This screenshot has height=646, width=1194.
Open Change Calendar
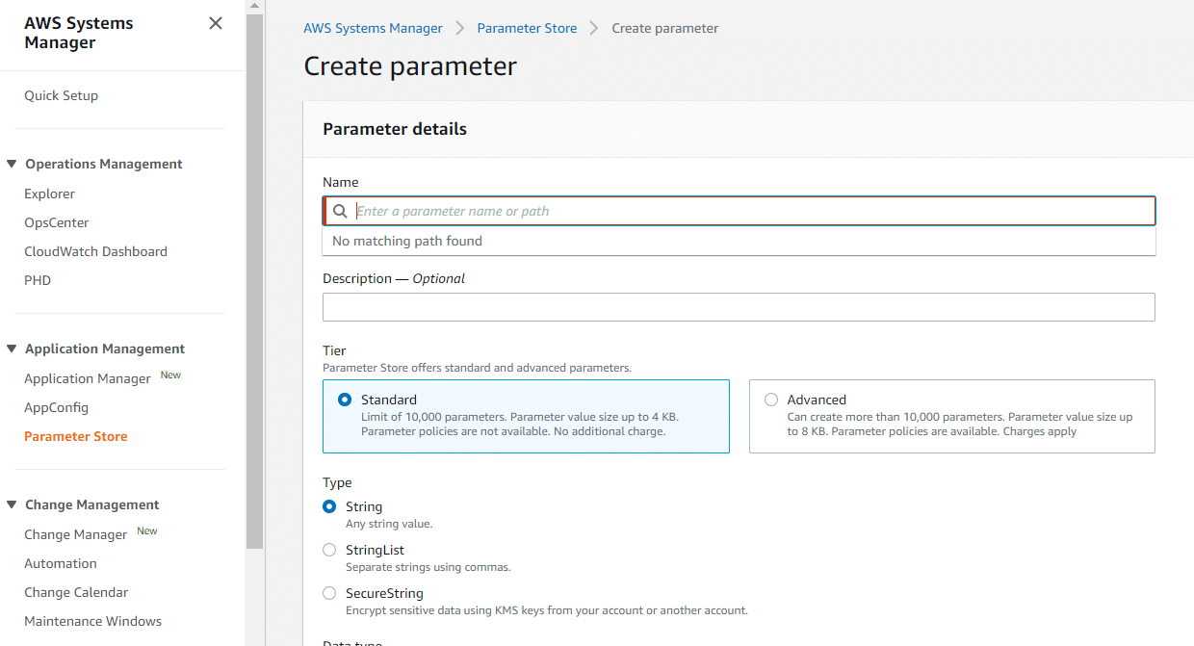pos(76,592)
